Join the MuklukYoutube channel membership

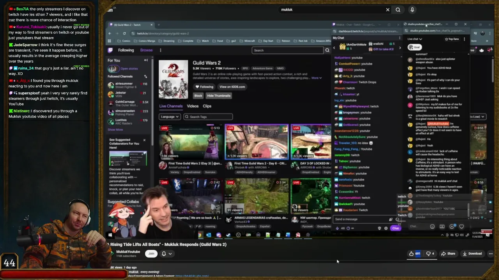(151, 254)
